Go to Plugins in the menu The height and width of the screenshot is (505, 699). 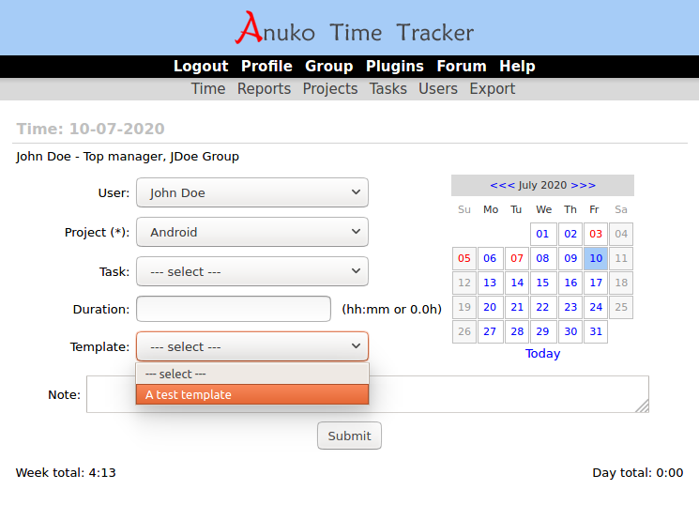tap(394, 66)
